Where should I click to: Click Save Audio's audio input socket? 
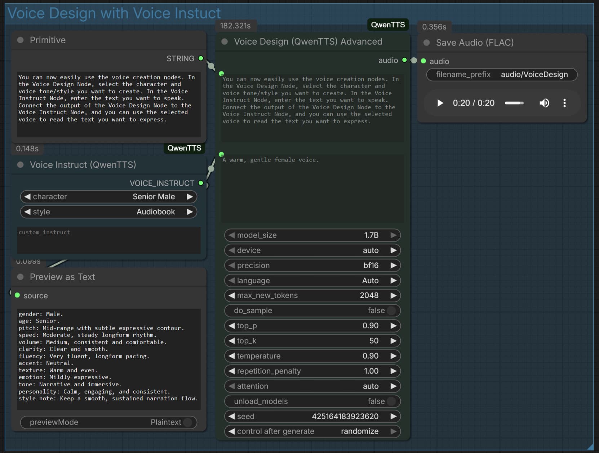[x=423, y=61]
